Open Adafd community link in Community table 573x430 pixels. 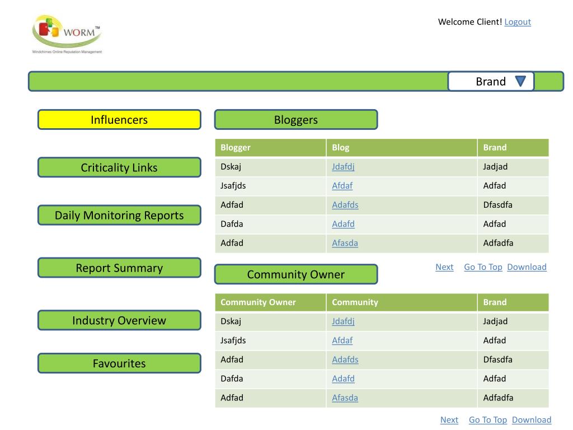[343, 378]
